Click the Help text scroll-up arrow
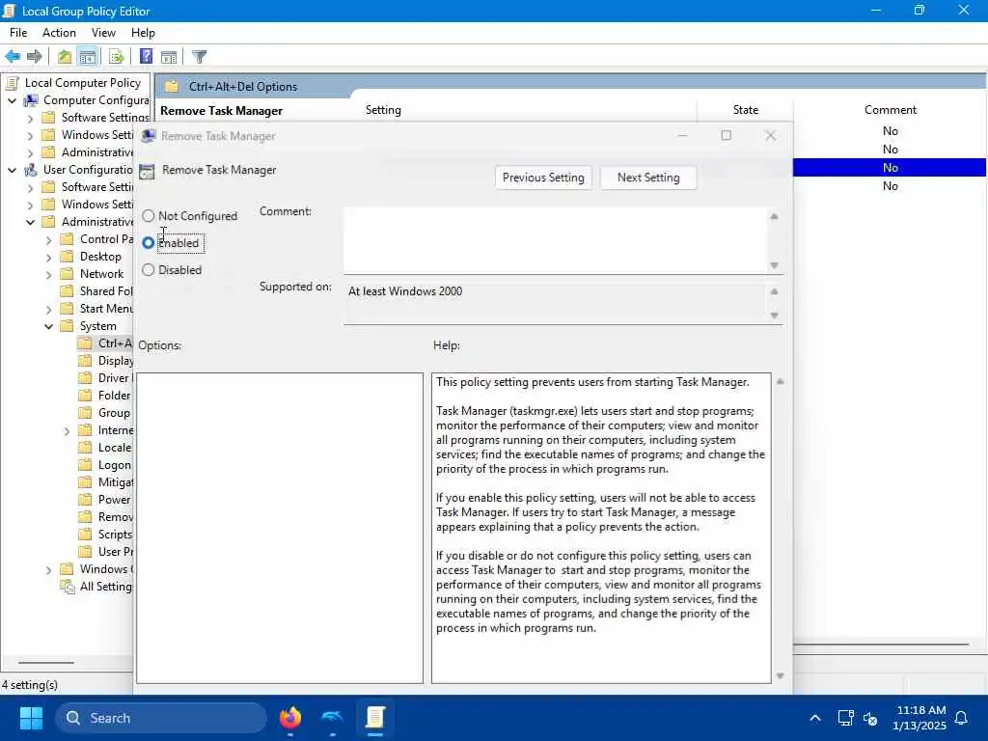The image size is (988, 741). click(780, 382)
